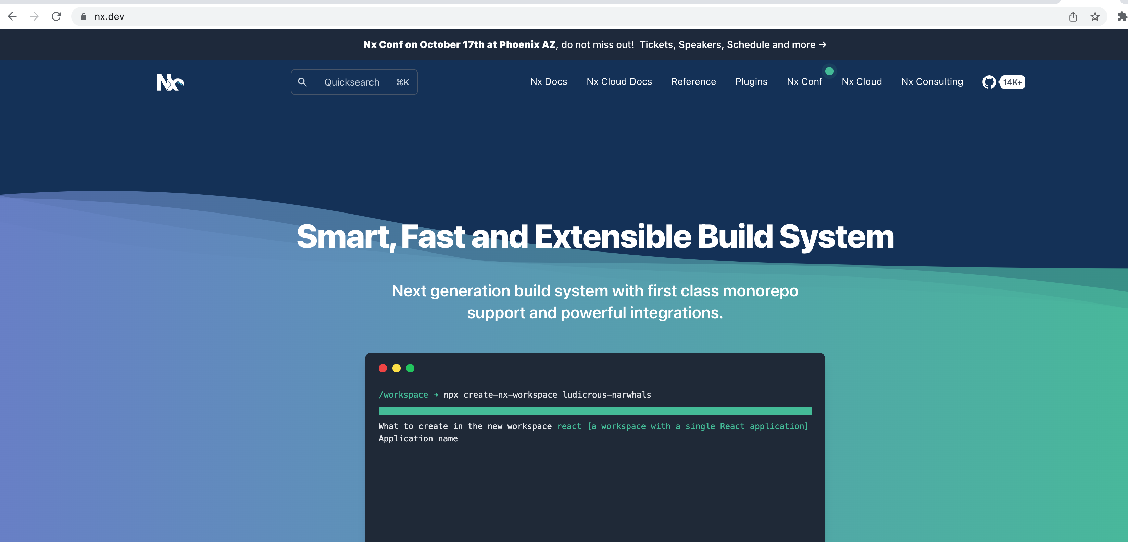Select Nx Cloud Docs in navigation

click(x=619, y=82)
